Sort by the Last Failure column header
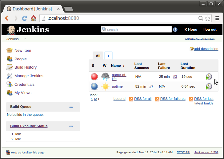Viewport: 224px width, 159px height. 164,66
